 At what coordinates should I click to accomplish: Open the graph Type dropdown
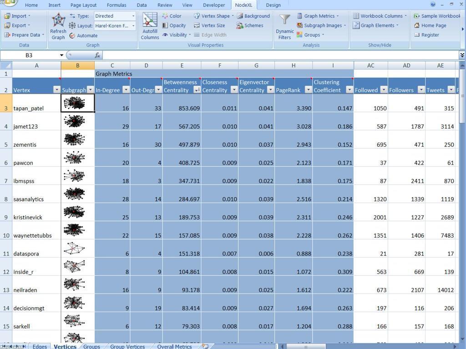click(133, 16)
